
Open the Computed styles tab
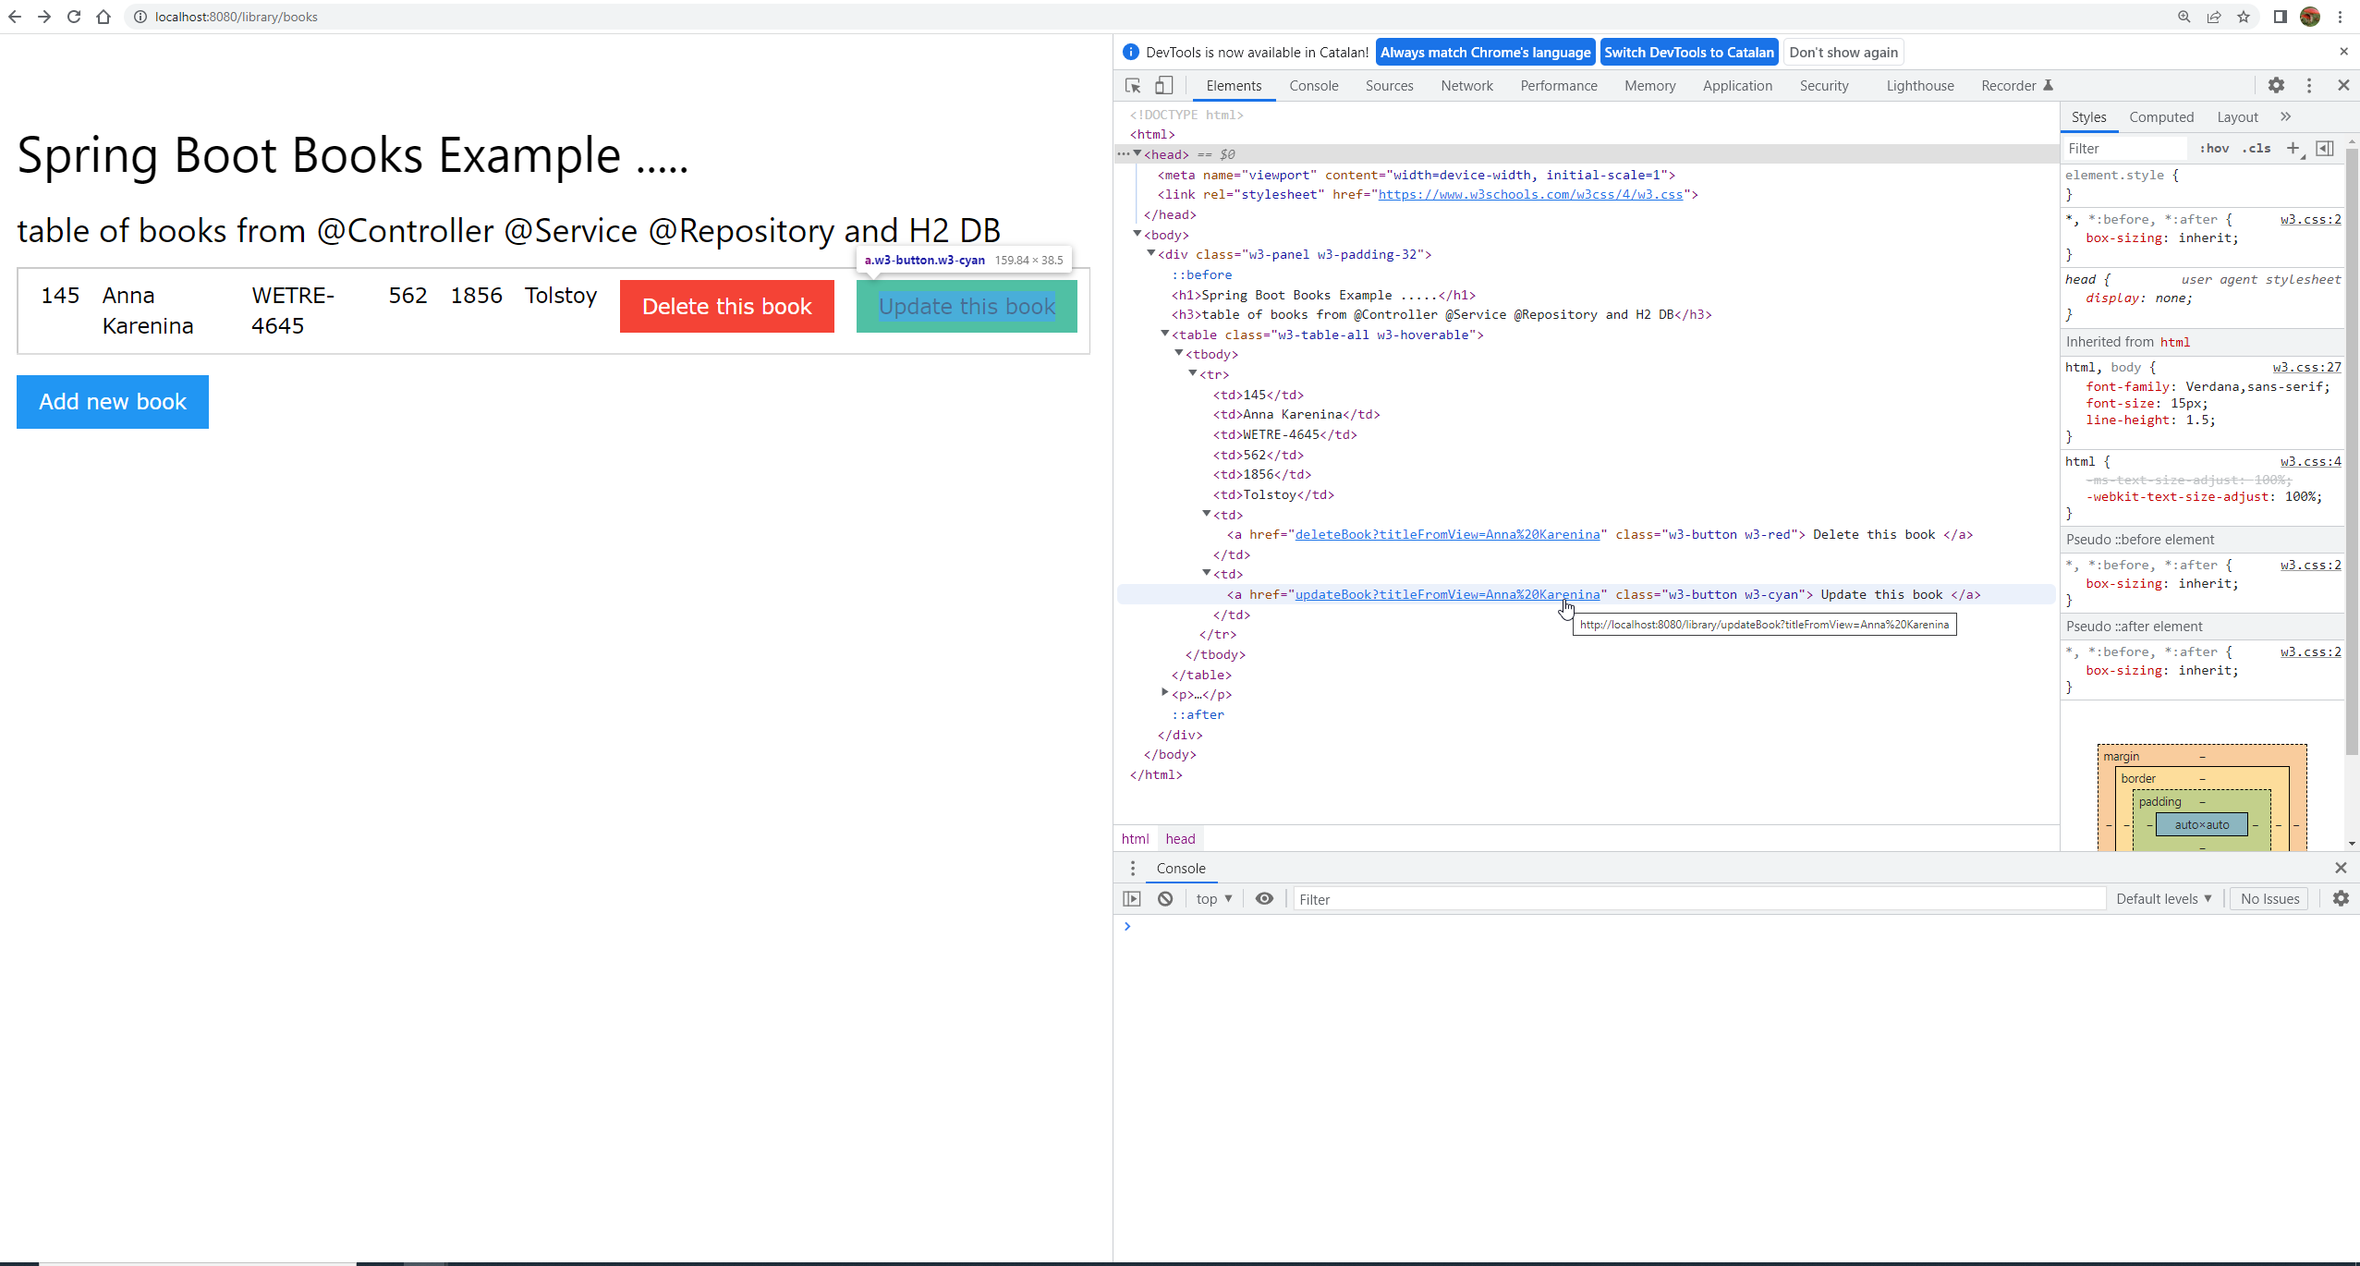coord(2161,116)
